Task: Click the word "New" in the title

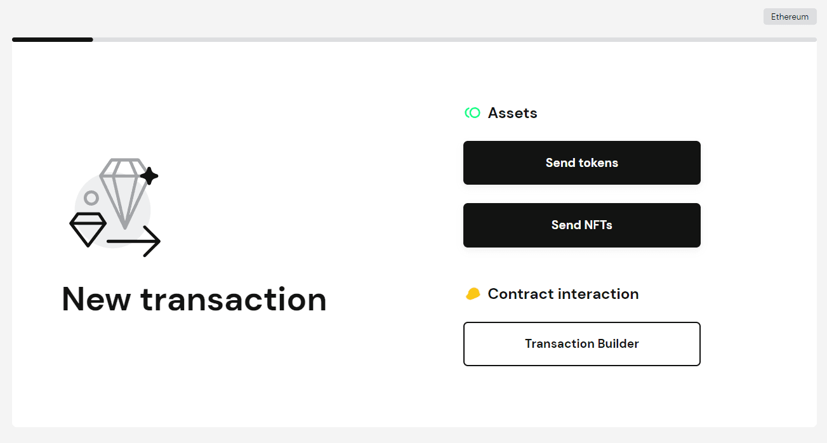Action: [96, 299]
